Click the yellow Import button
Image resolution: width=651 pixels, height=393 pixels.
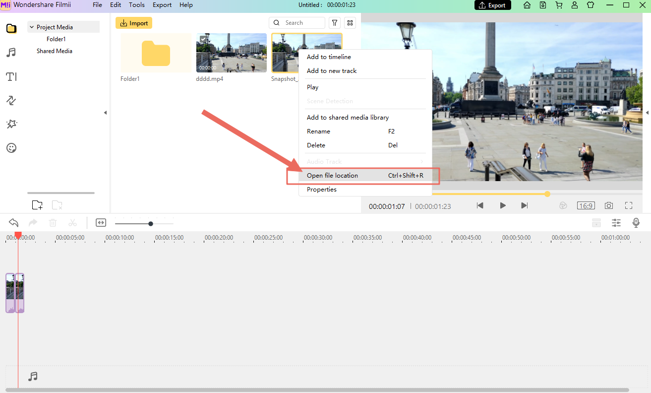click(134, 23)
